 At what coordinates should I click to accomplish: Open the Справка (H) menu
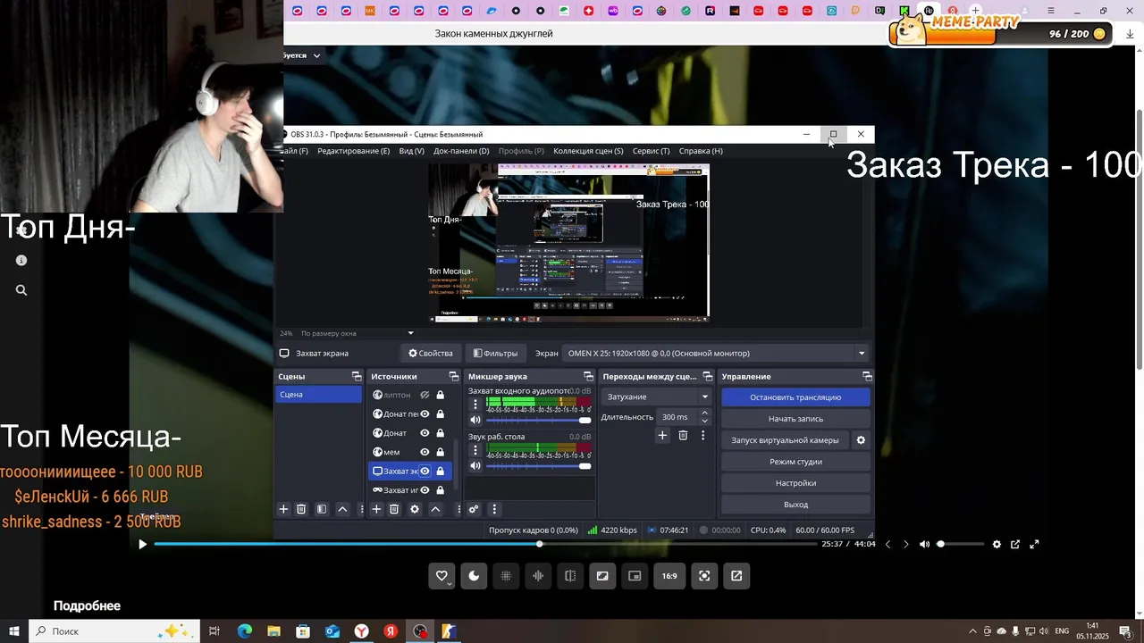pyautogui.click(x=701, y=151)
